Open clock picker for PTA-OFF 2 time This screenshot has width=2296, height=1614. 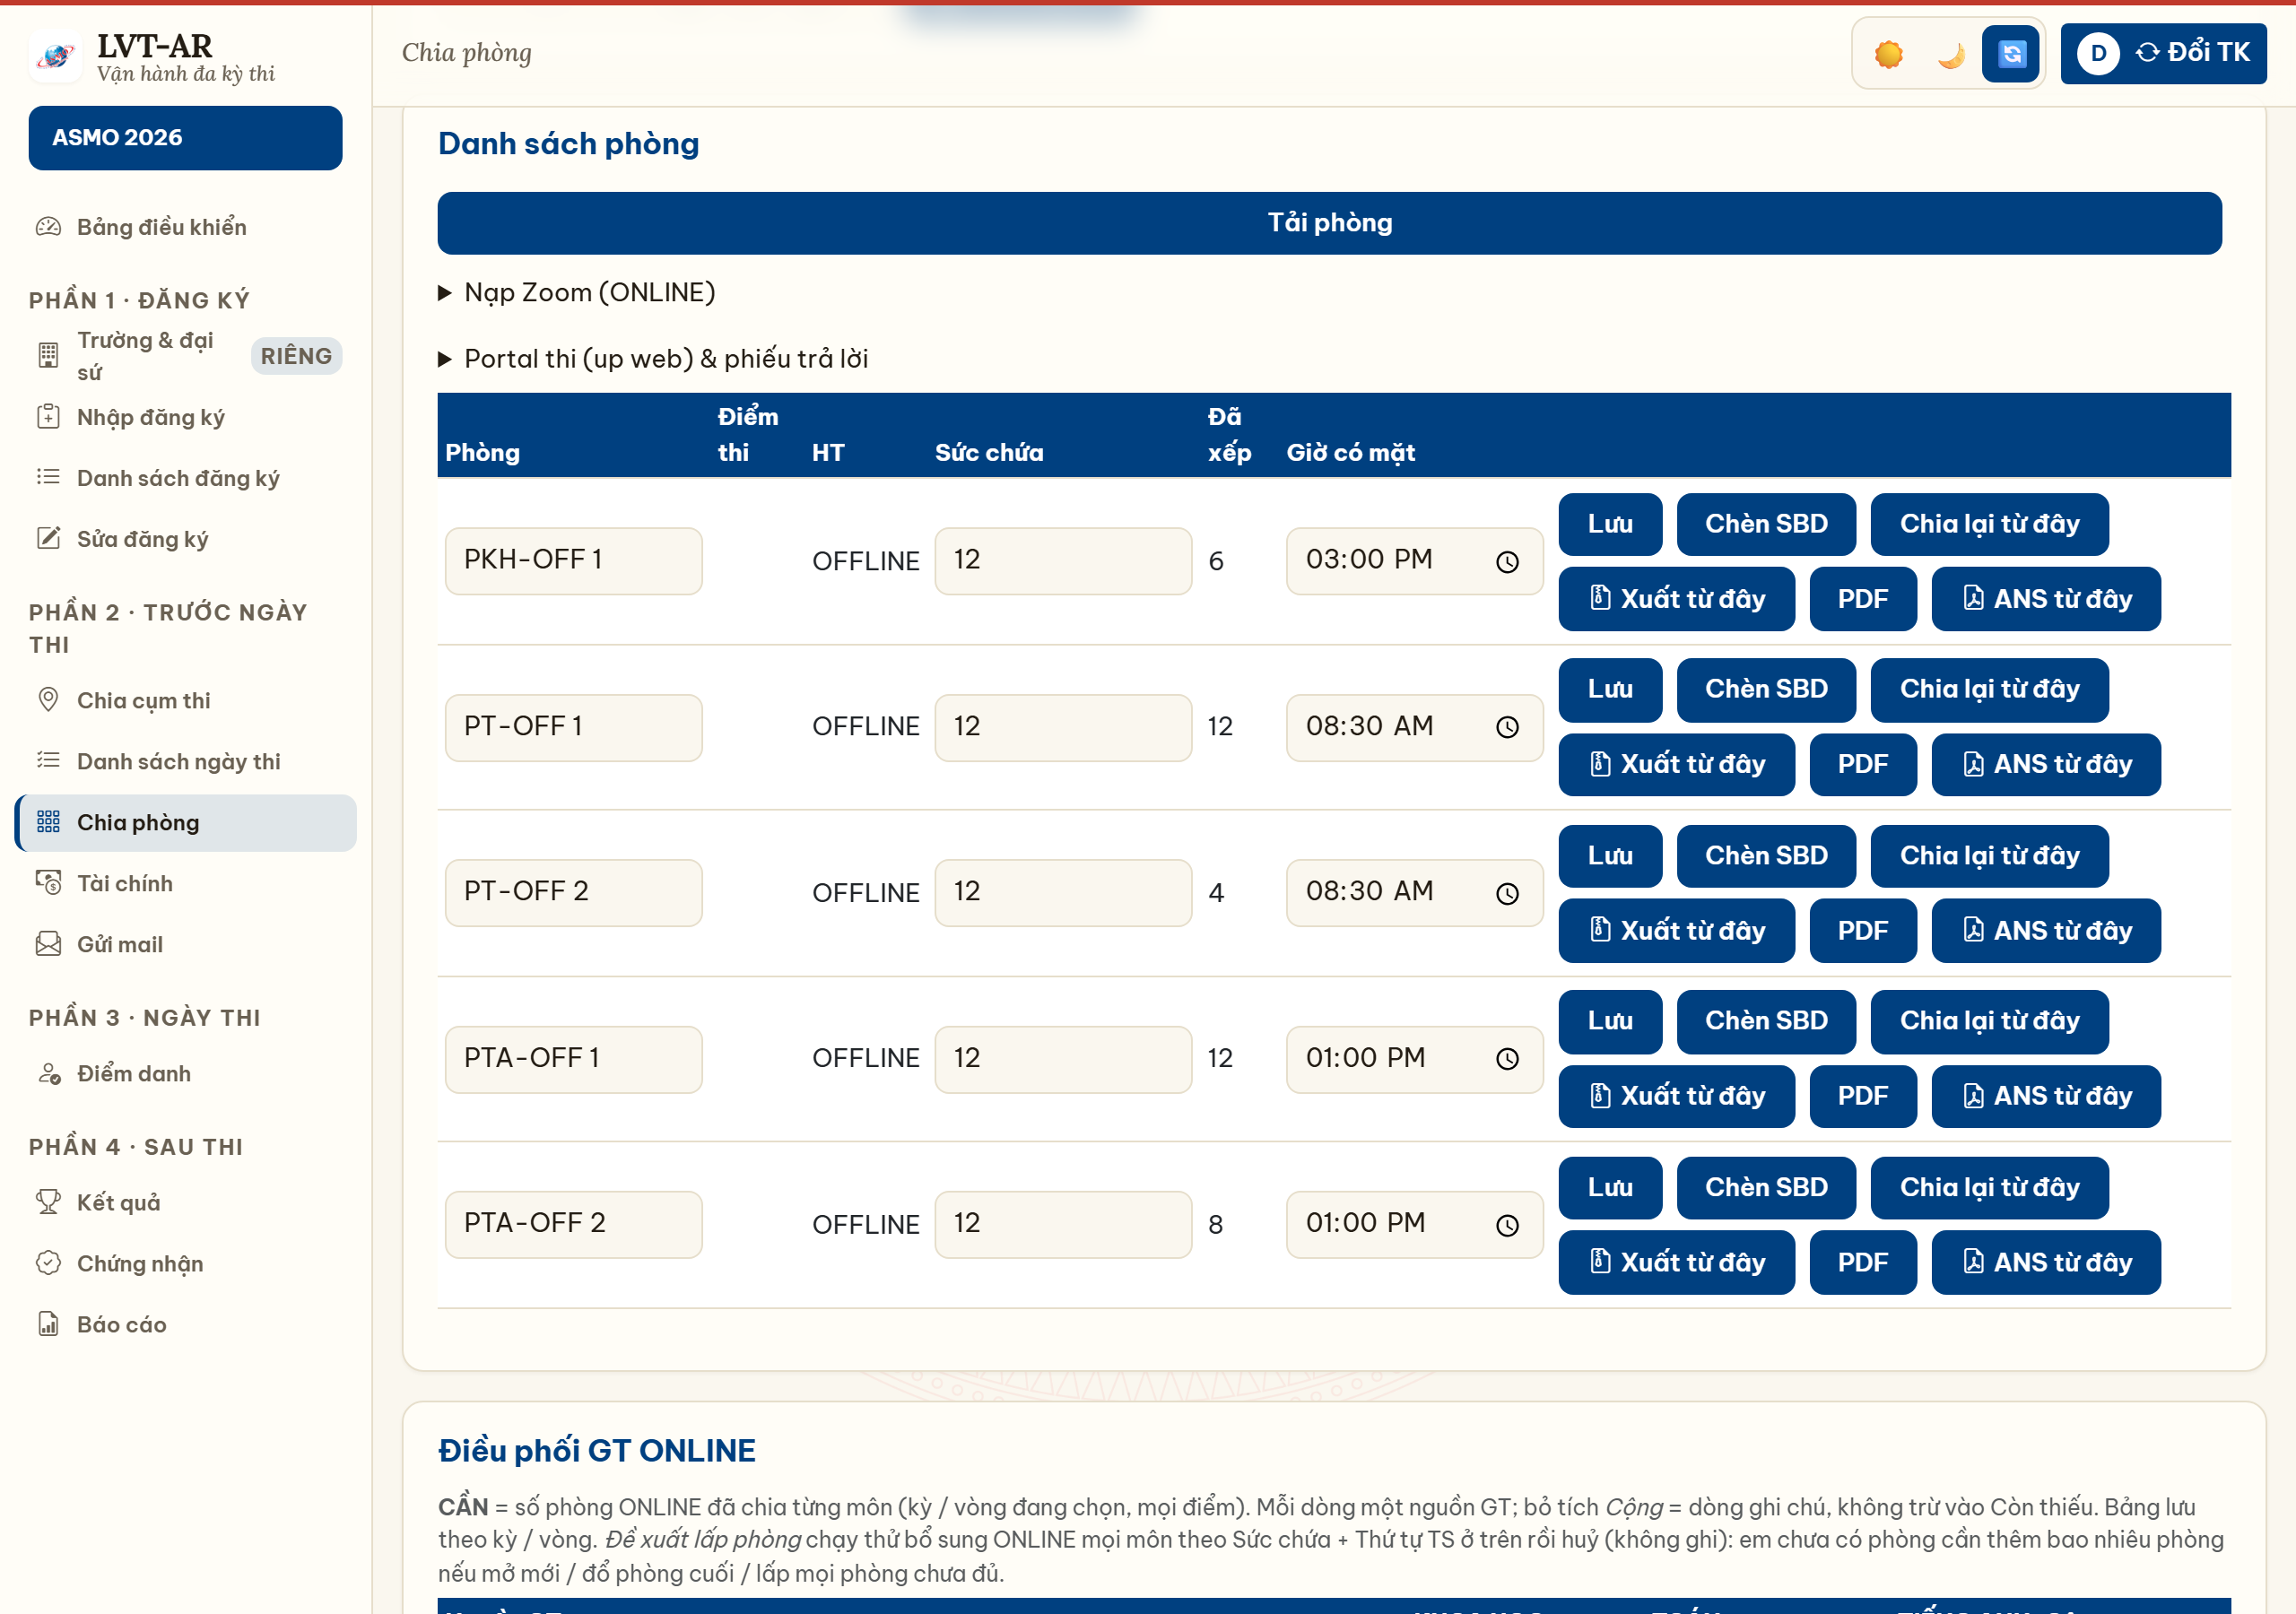click(x=1507, y=1225)
